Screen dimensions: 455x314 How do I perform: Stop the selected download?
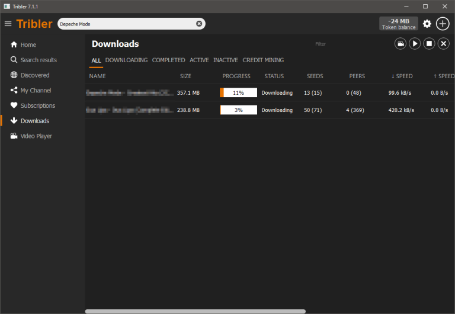click(x=429, y=44)
